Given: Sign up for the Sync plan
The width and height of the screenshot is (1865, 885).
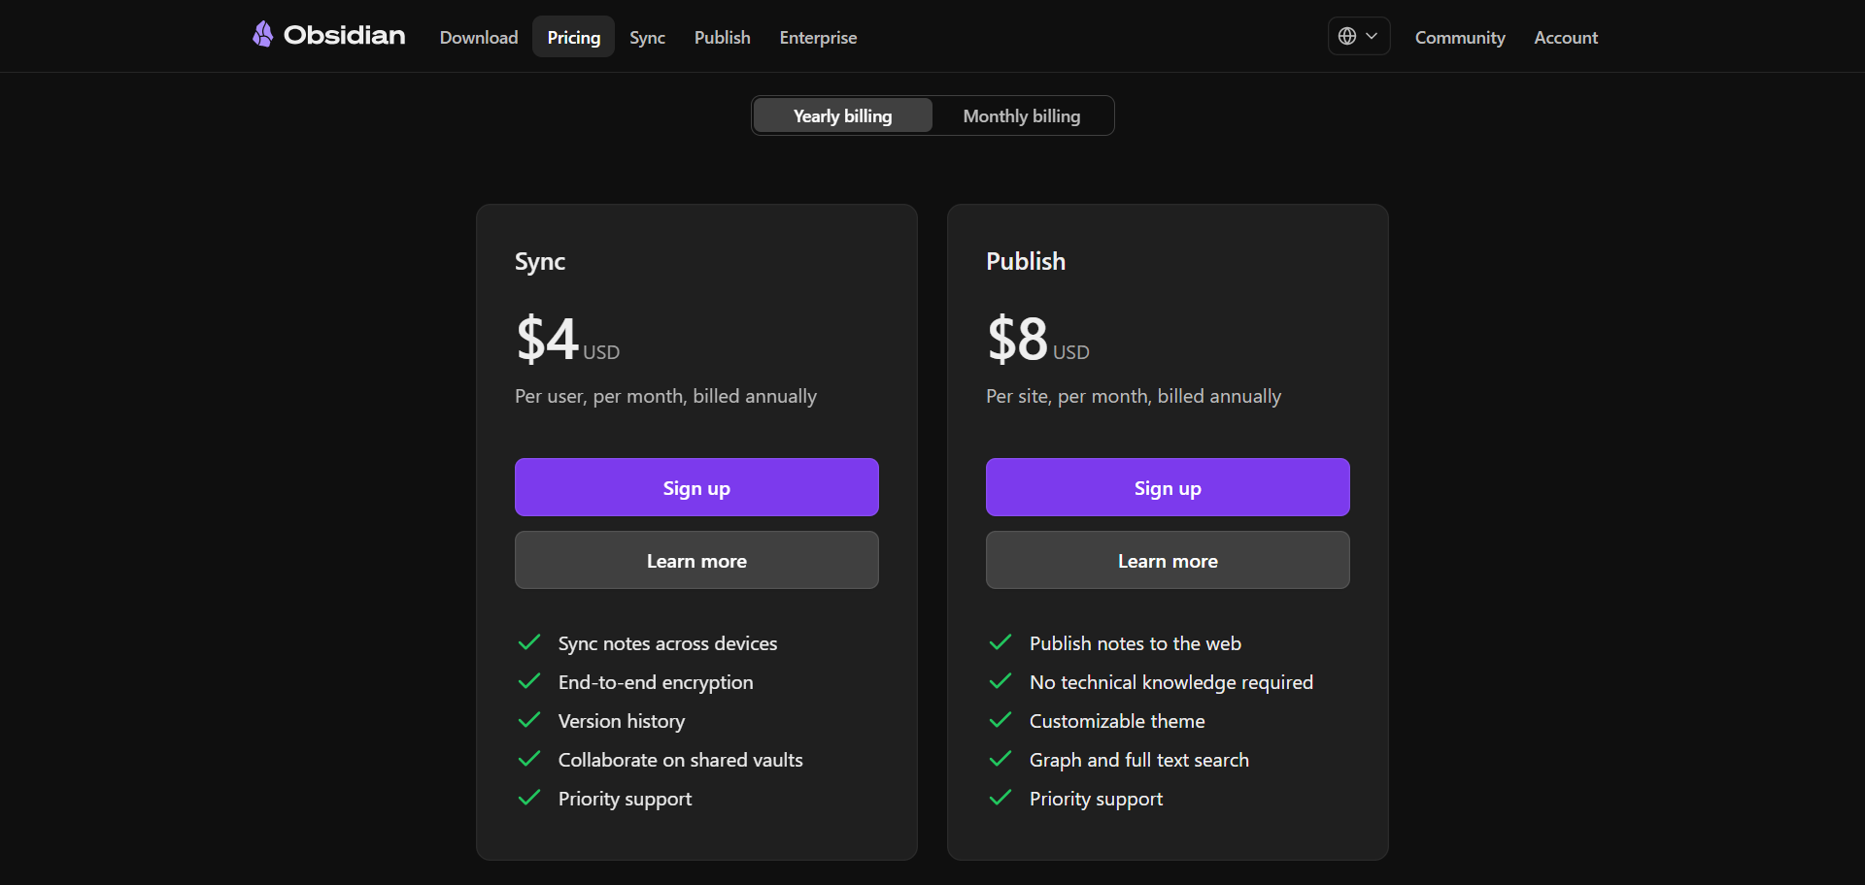Looking at the screenshot, I should [696, 487].
